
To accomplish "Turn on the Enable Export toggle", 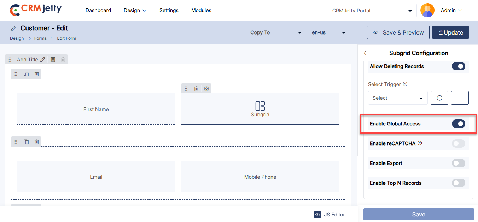I will click(x=458, y=163).
